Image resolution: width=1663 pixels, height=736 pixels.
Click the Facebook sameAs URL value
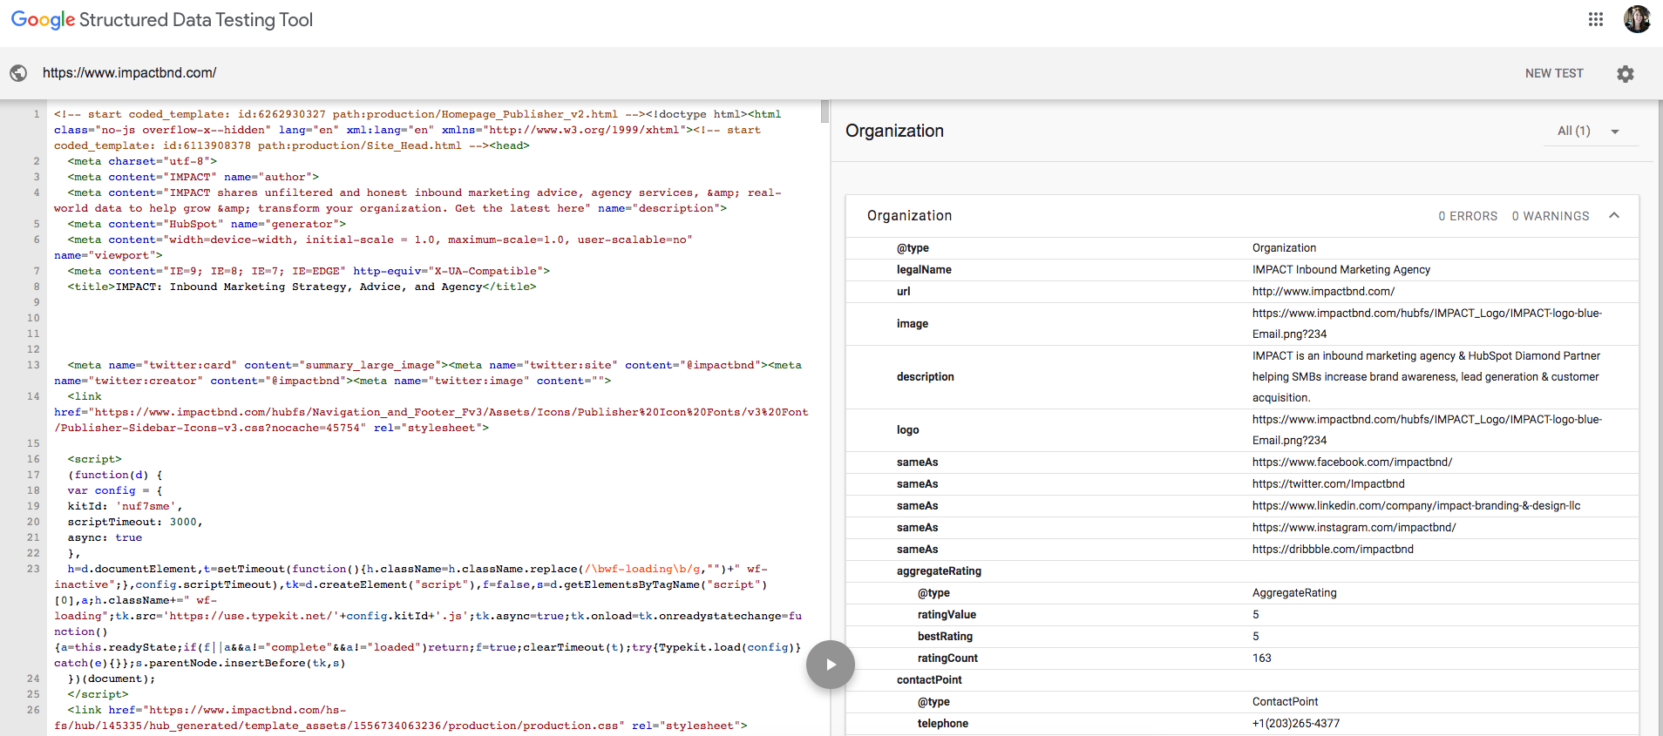click(x=1352, y=463)
